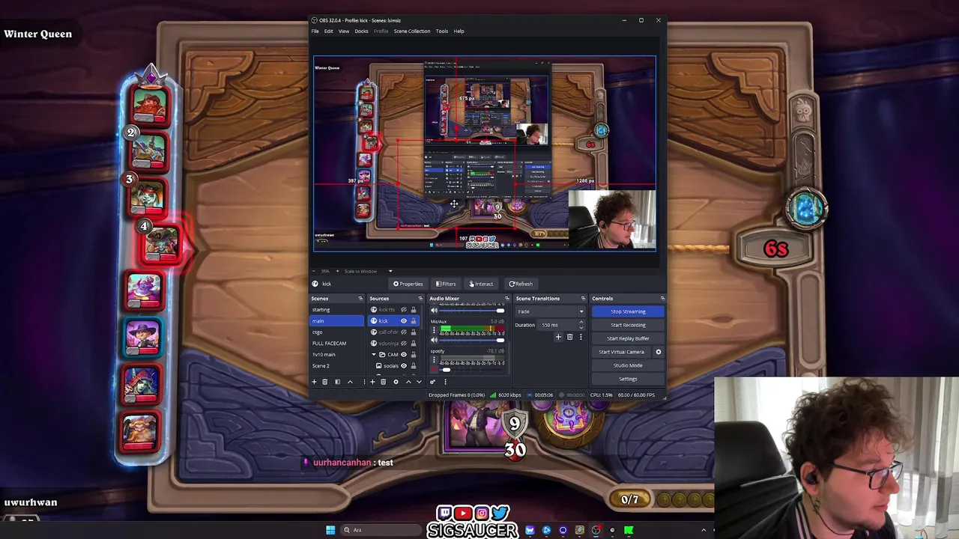Viewport: 959px width, 539px height.
Task: Adjust the spotify volume slider
Action: pos(471,370)
